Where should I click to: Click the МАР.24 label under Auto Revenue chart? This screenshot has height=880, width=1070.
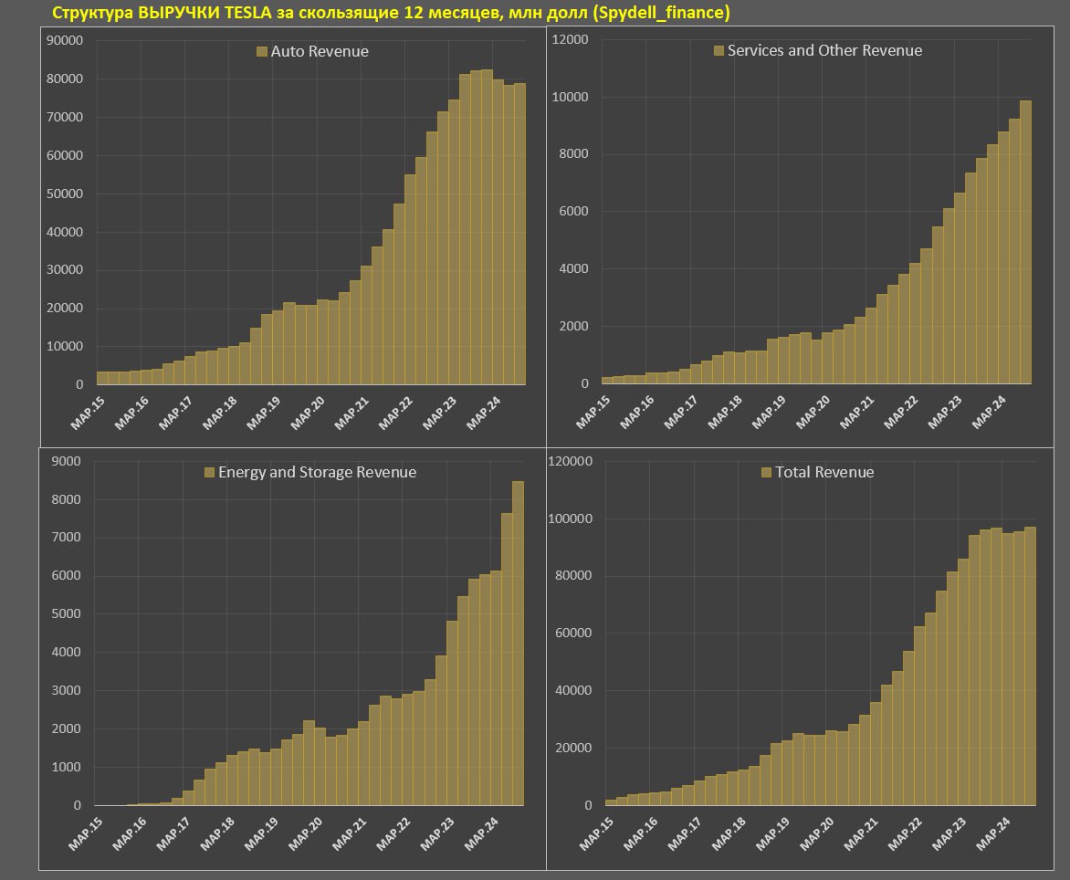(484, 413)
